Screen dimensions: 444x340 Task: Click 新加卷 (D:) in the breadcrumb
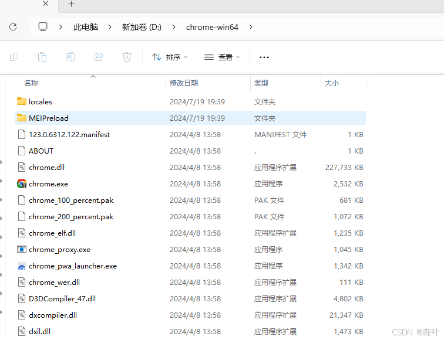point(142,27)
